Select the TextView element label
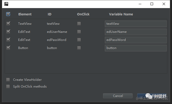This screenshot has height=104, width=172. 25,24
